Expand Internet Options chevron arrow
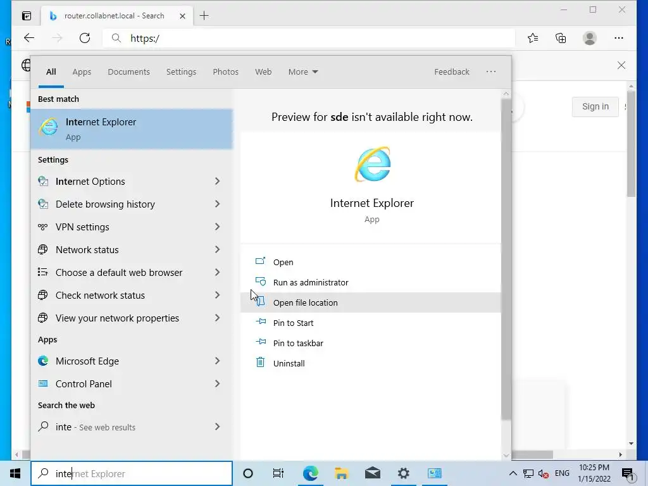 coord(218,181)
